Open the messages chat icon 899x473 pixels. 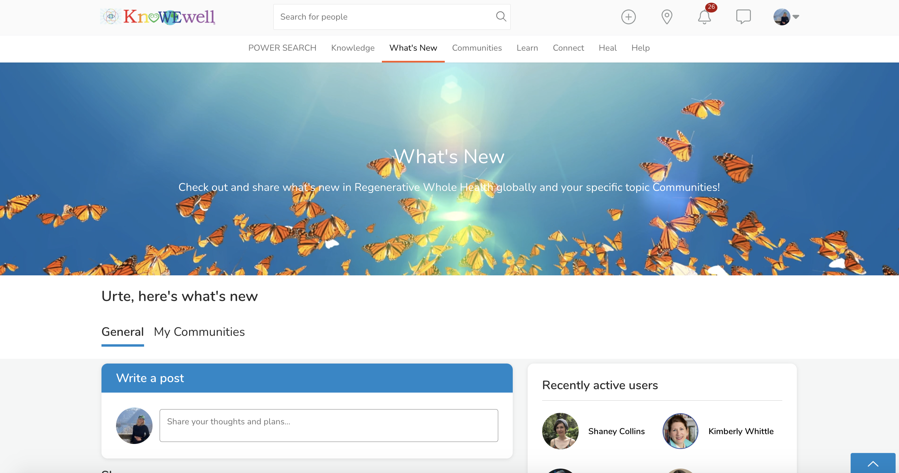743,17
